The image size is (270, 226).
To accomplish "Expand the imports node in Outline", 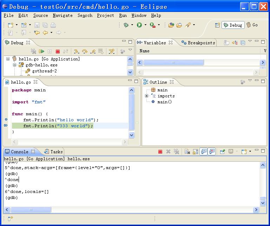I will coord(147,96).
